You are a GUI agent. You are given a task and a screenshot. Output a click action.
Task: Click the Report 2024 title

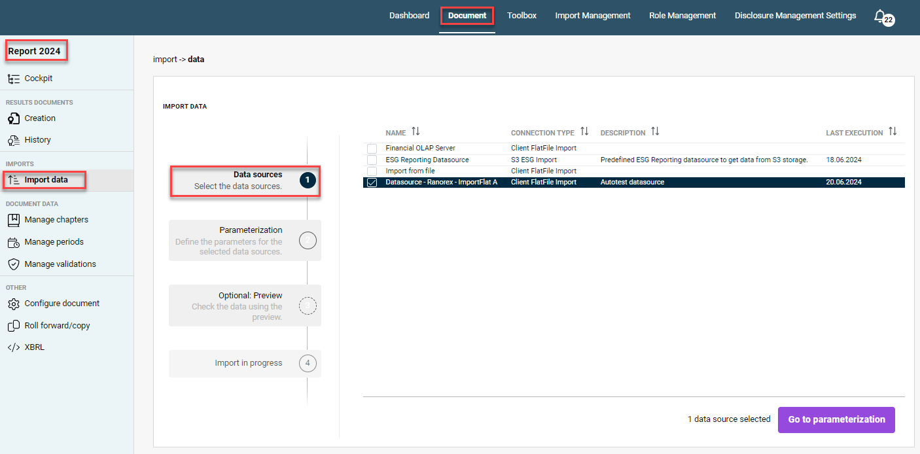(x=34, y=51)
